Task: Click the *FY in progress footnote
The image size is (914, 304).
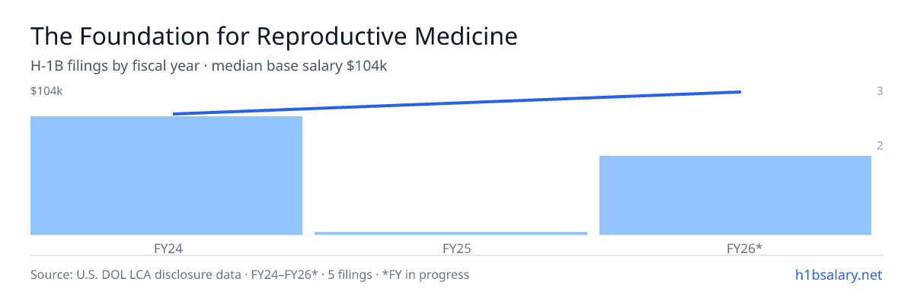Action: click(425, 274)
